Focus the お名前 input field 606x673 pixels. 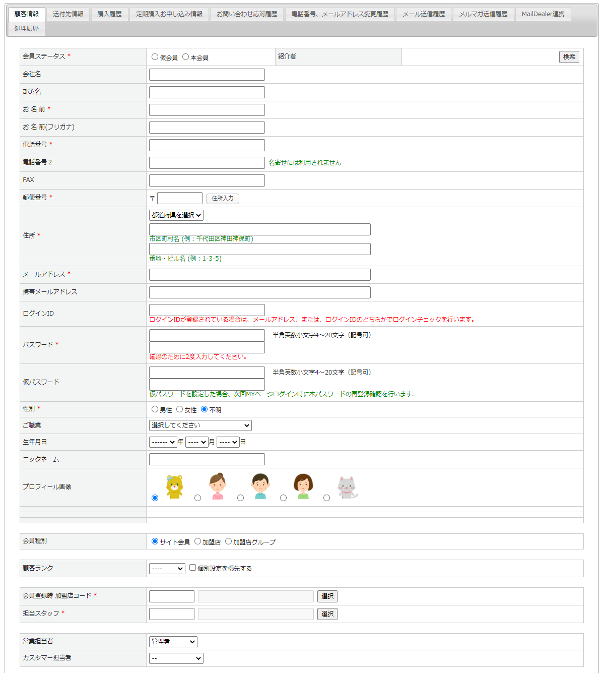[x=207, y=110]
